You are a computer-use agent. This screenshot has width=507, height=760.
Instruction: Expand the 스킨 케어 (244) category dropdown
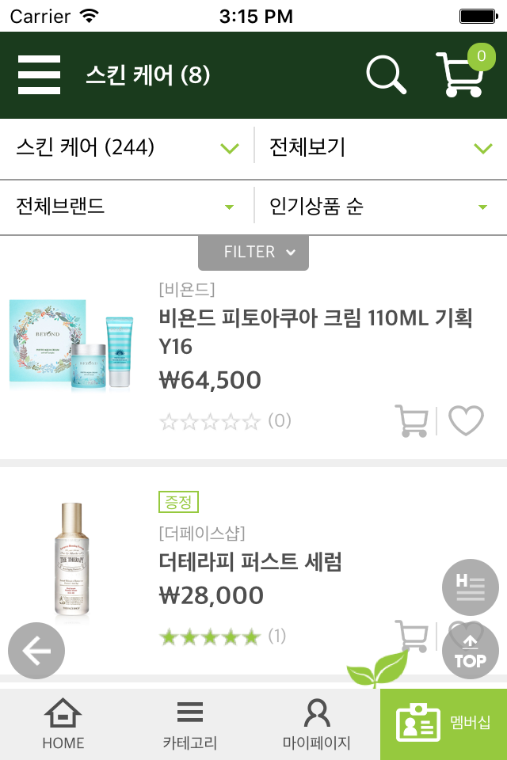point(123,147)
